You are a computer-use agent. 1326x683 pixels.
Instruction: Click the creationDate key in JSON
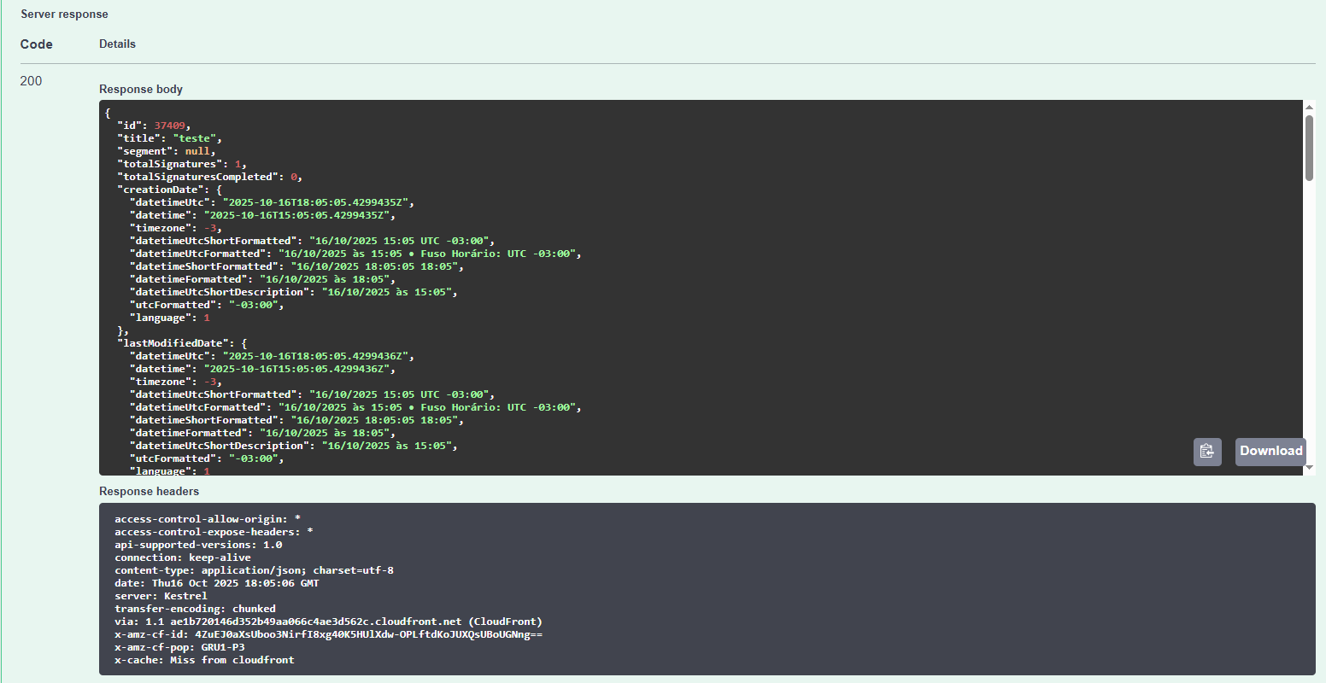[162, 190]
